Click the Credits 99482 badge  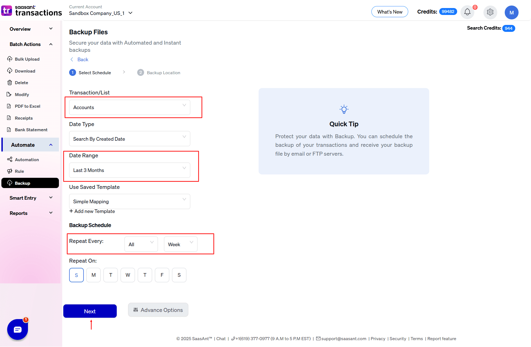point(448,12)
